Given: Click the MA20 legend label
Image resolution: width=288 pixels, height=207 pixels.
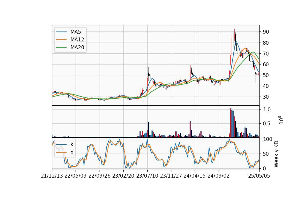Looking at the screenshot, I should pyautogui.click(x=77, y=47).
